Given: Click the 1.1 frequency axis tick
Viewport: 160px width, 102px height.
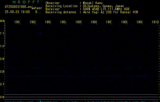Looking at the screenshot, I should (2, 33).
